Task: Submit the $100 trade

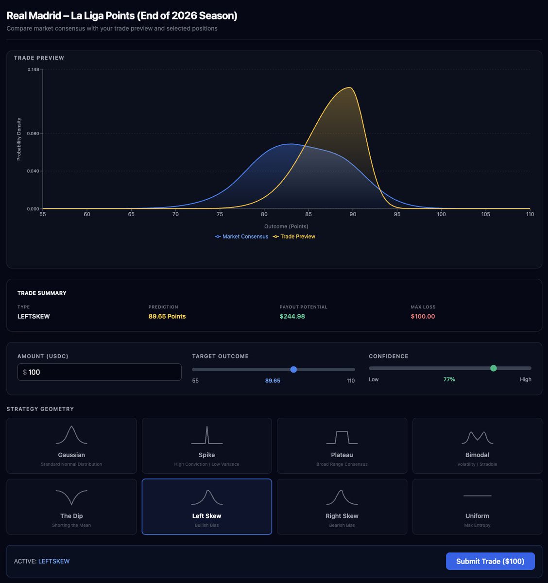Action: tap(490, 561)
